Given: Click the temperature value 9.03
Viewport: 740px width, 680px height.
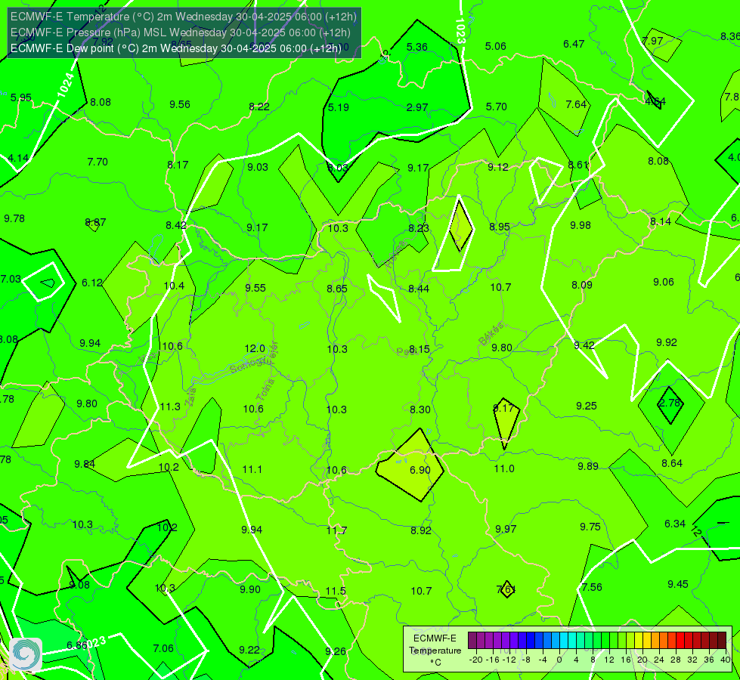Looking at the screenshot, I should coord(258,166).
